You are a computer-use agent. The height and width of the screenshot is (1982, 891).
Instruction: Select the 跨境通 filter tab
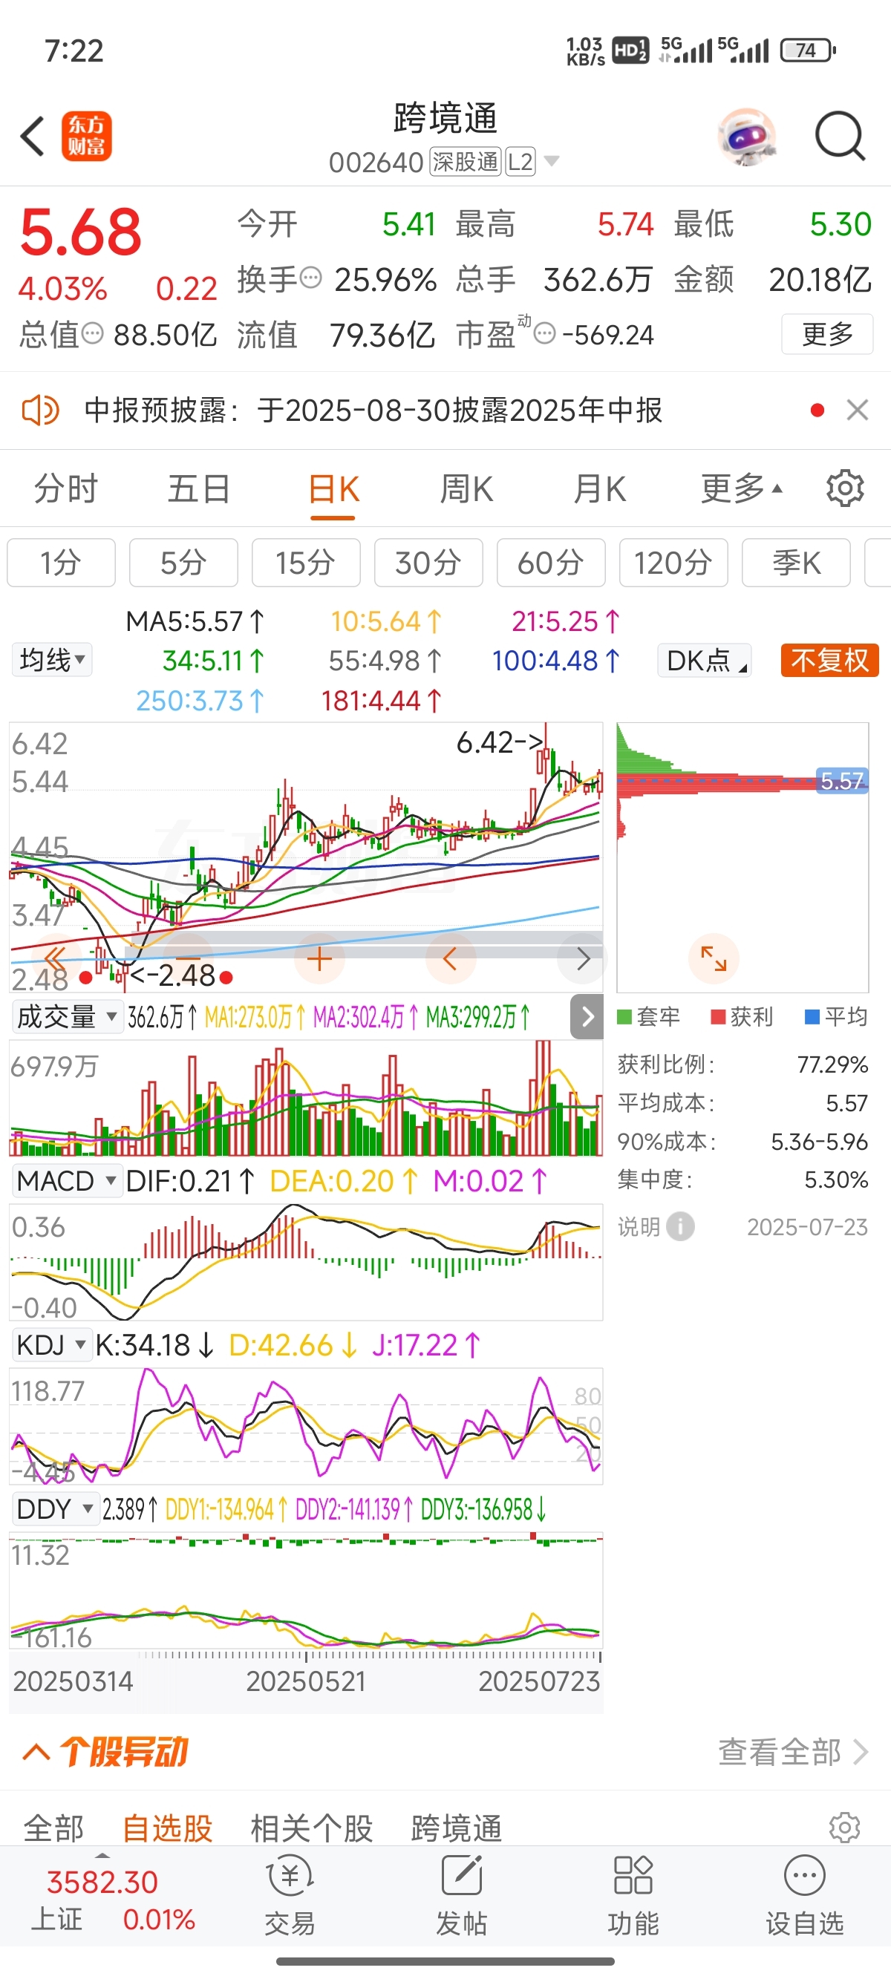coord(457,1828)
